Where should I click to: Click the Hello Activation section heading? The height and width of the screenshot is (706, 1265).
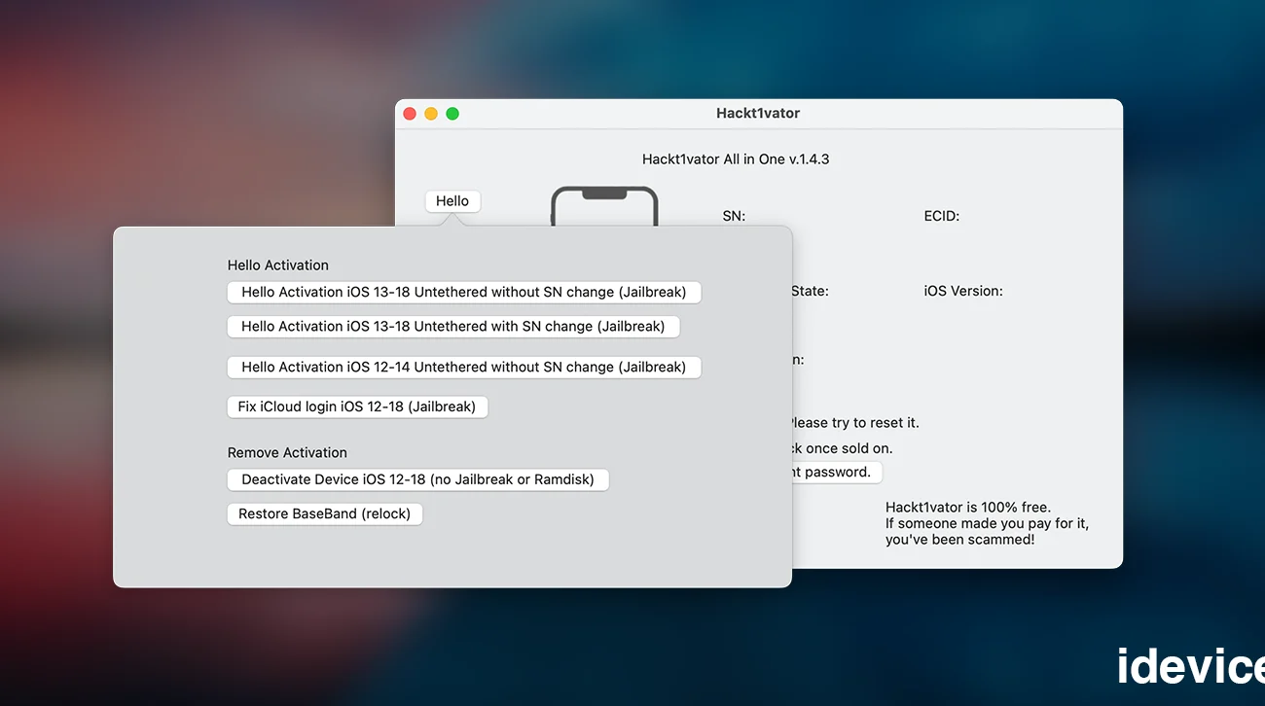pos(278,265)
